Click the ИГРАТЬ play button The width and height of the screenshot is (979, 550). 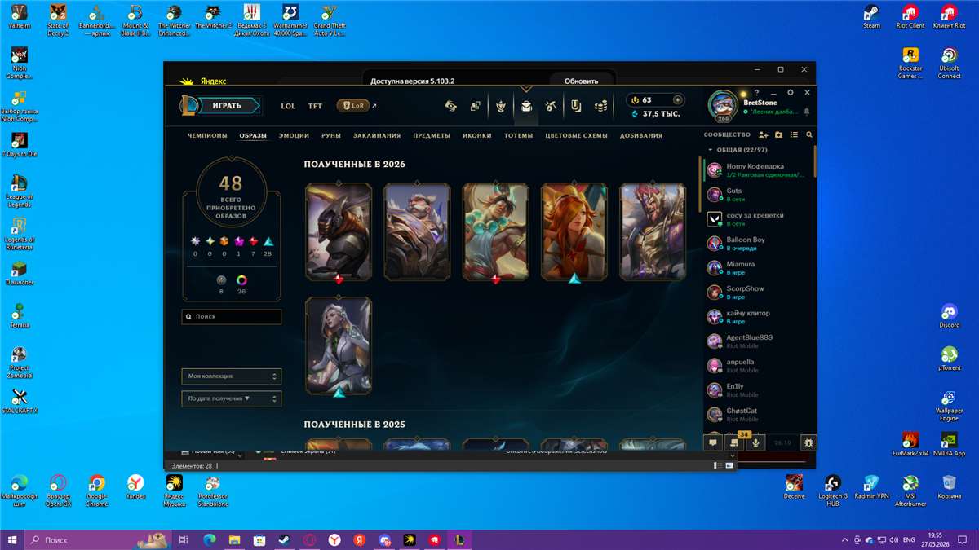226,106
